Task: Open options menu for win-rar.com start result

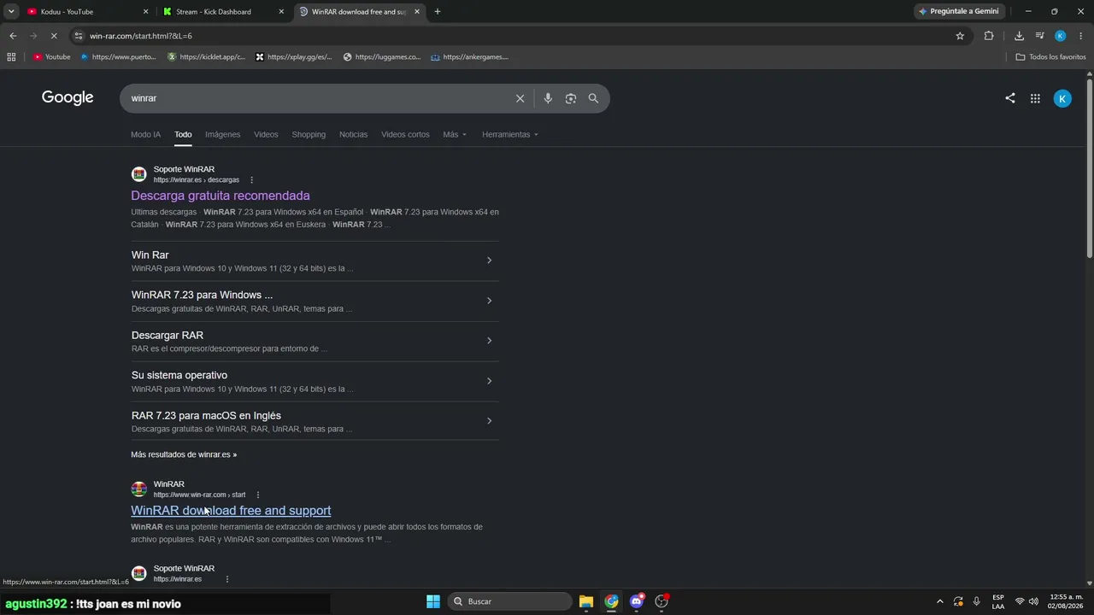Action: tap(257, 495)
